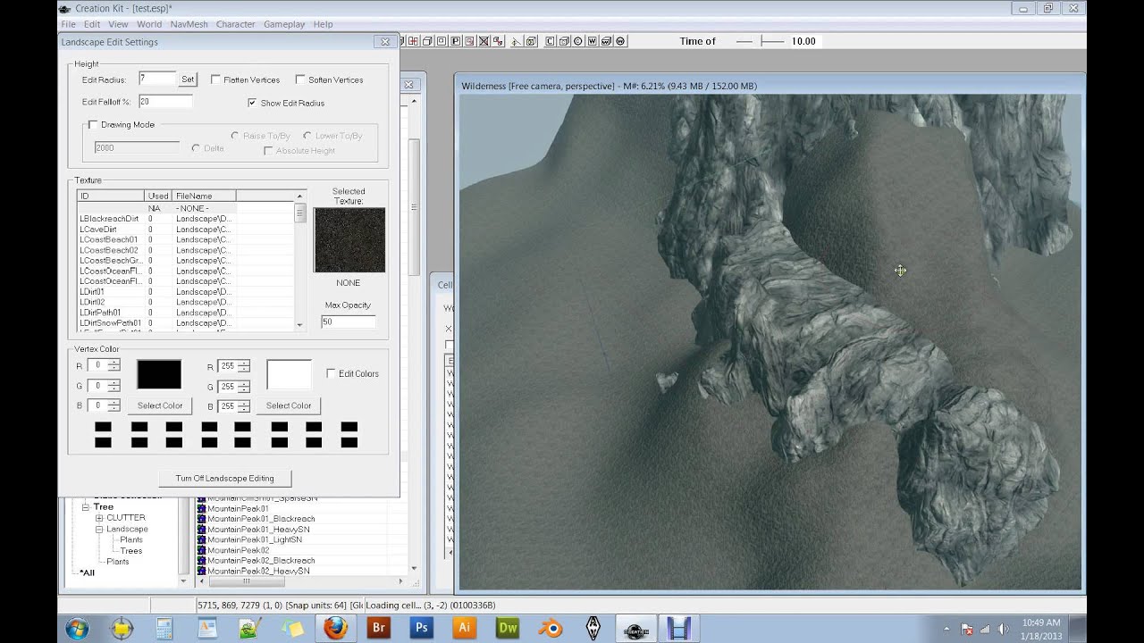Image resolution: width=1144 pixels, height=643 pixels.
Task: Click the circled letter C toolbar icon
Action: click(578, 41)
